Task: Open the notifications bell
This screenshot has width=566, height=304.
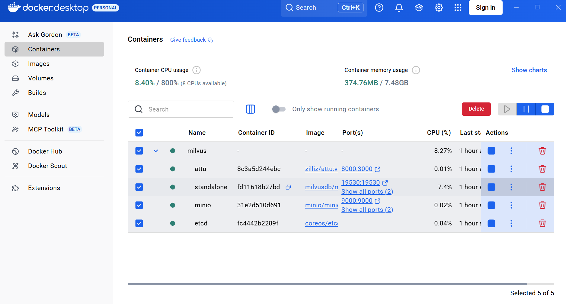Action: point(399,8)
